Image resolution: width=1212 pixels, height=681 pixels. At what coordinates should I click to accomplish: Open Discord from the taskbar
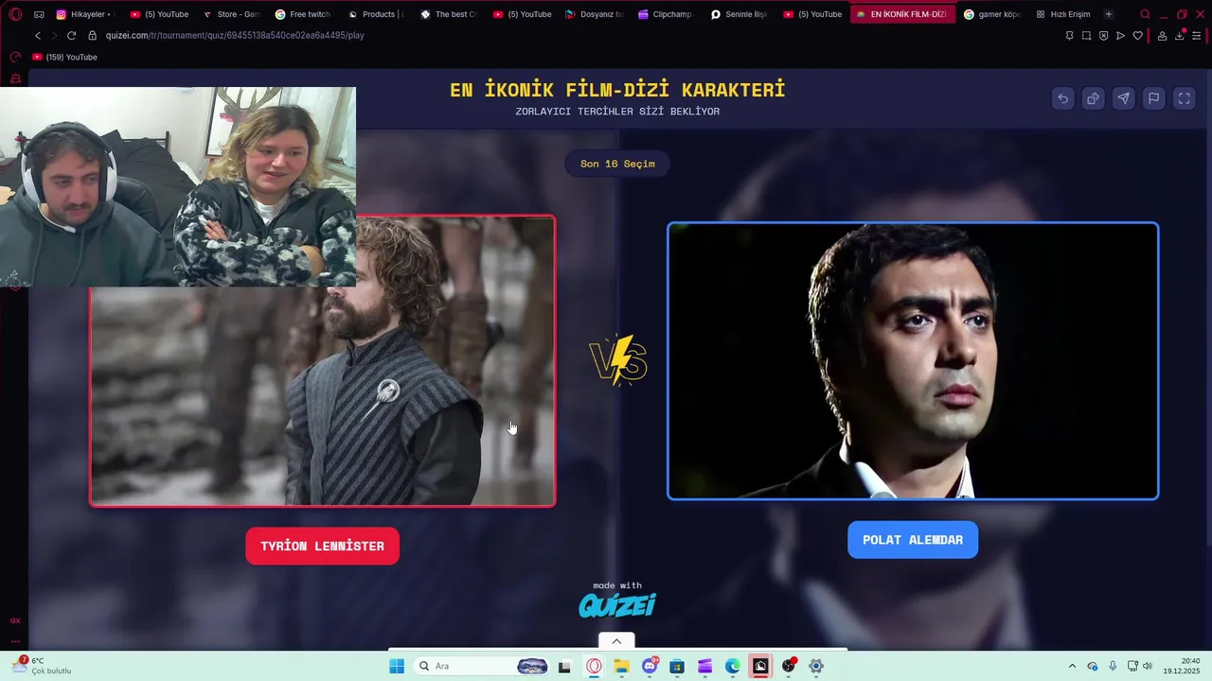tap(650, 666)
